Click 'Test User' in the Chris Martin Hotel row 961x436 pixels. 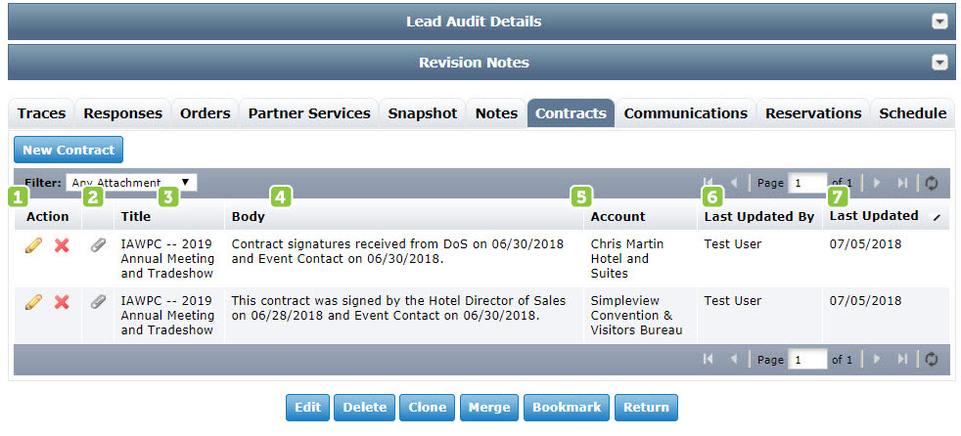pyautogui.click(x=732, y=243)
